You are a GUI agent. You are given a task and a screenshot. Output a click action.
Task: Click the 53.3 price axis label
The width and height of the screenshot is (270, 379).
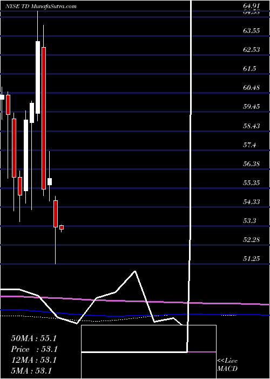click(x=249, y=221)
